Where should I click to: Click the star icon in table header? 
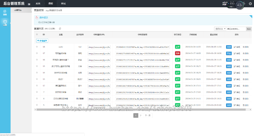[37, 35]
